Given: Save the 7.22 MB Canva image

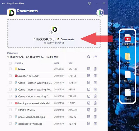Looking at the screenshot, I should point(89,96).
